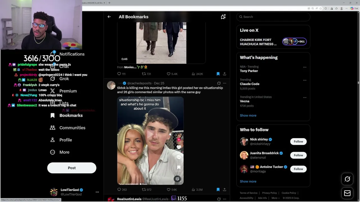Open the page vertical scrollbar thumb
The height and width of the screenshot is (202, 360).
point(358,83)
